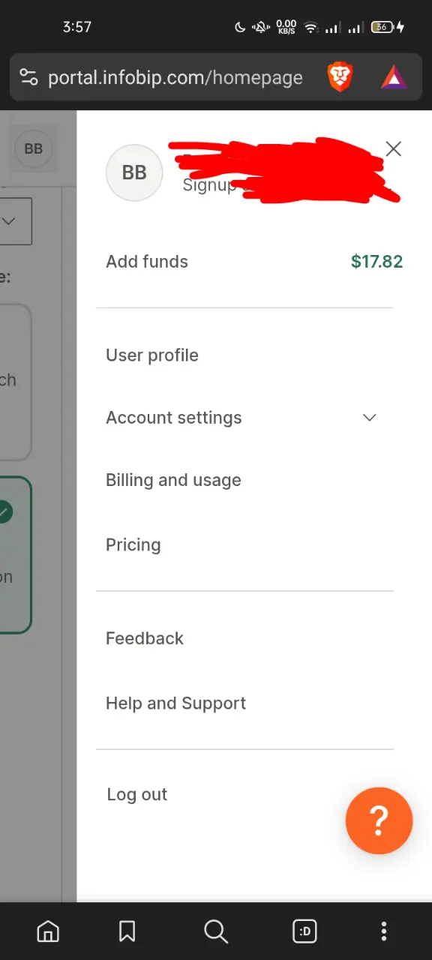432x960 pixels.
Task: Open Billing and usage
Action: (x=173, y=481)
